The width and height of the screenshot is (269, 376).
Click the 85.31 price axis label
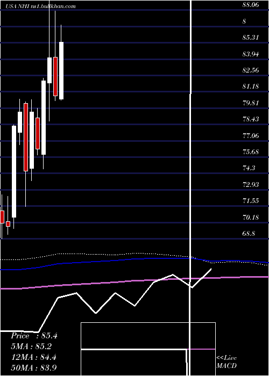[x=251, y=38]
